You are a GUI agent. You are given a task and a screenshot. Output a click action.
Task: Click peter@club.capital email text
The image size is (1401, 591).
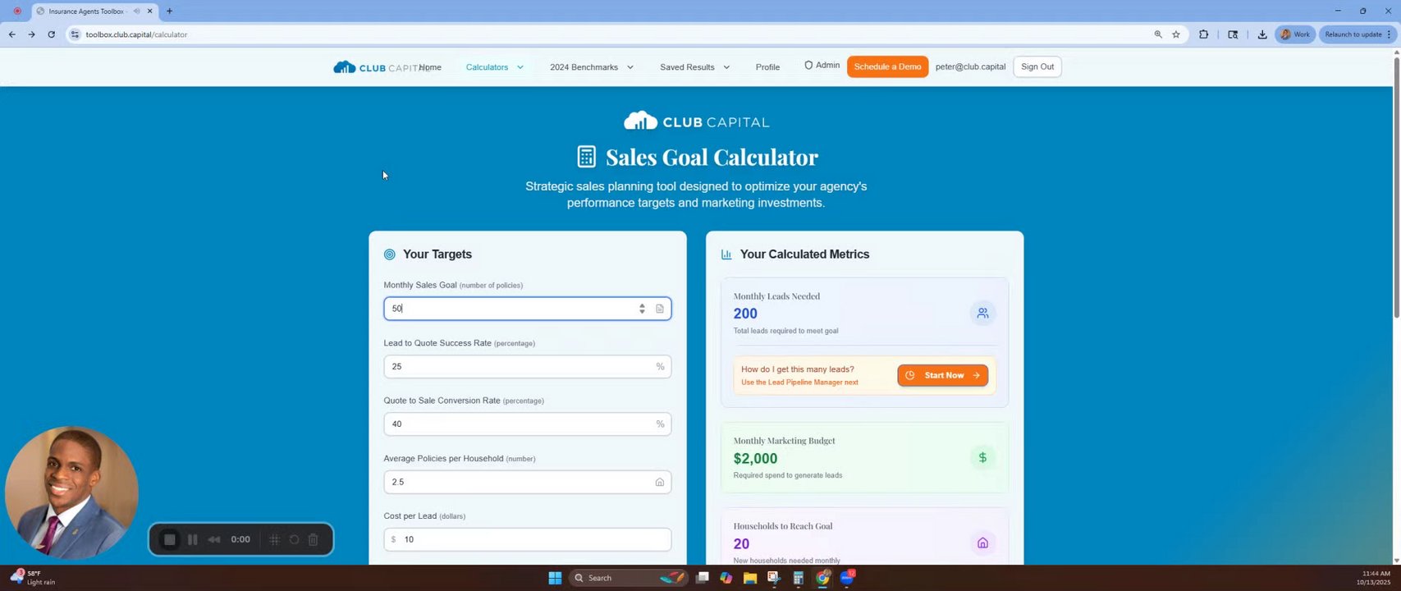pos(970,66)
